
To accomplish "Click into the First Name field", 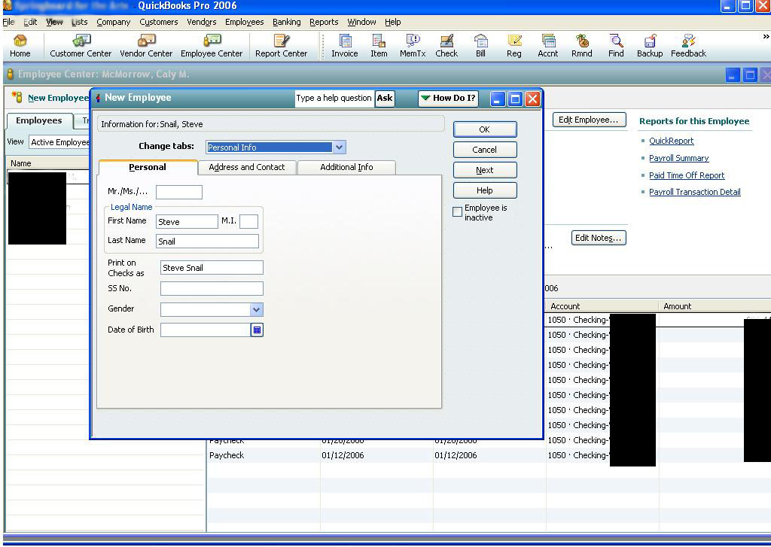I will [x=187, y=222].
